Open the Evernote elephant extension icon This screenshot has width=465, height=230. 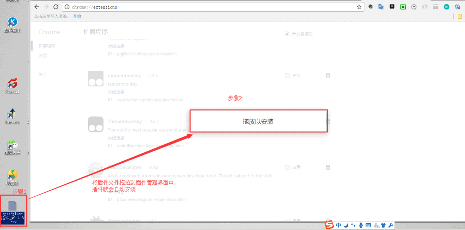(370, 7)
